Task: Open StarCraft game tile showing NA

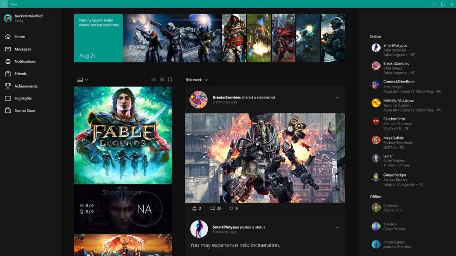Action: coord(123,209)
